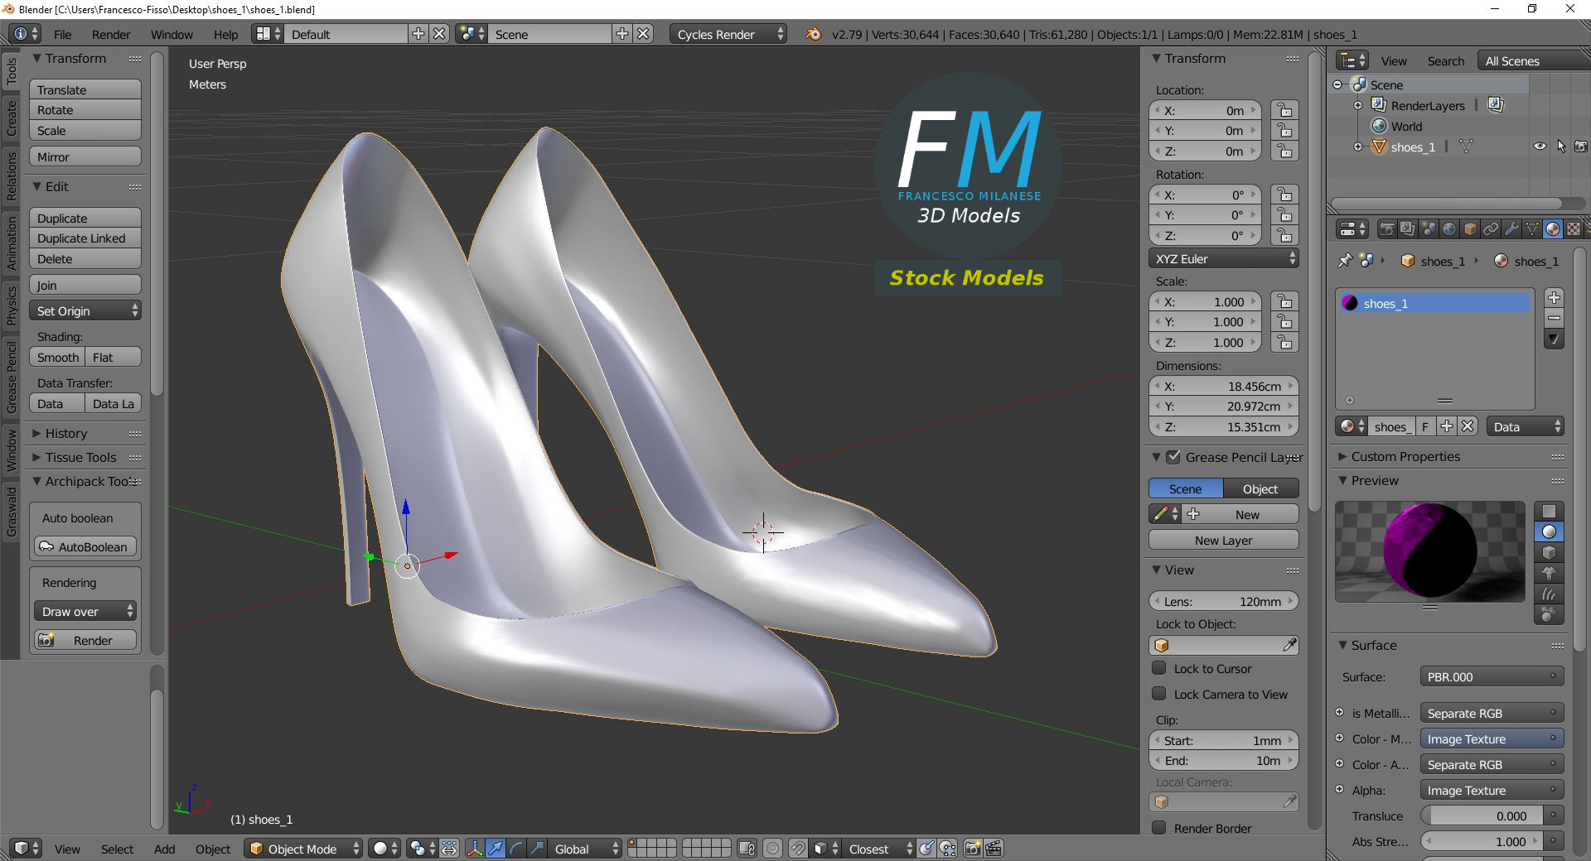Click translate manipulator arrow icon in header
1591x861 pixels.
[x=496, y=849]
